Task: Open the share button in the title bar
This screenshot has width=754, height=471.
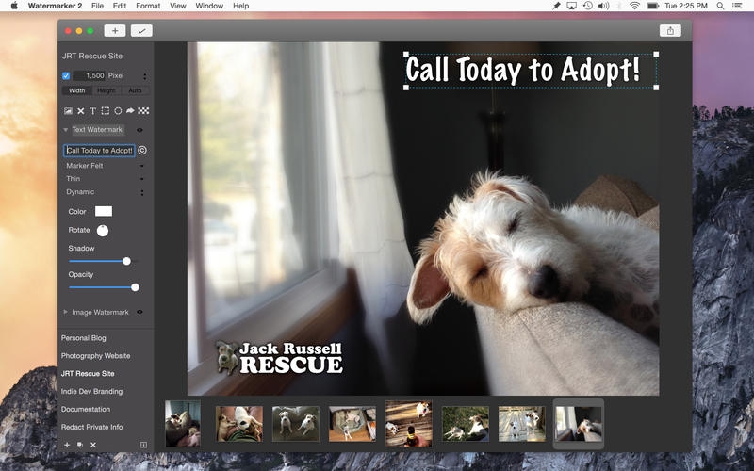Action: pyautogui.click(x=670, y=31)
